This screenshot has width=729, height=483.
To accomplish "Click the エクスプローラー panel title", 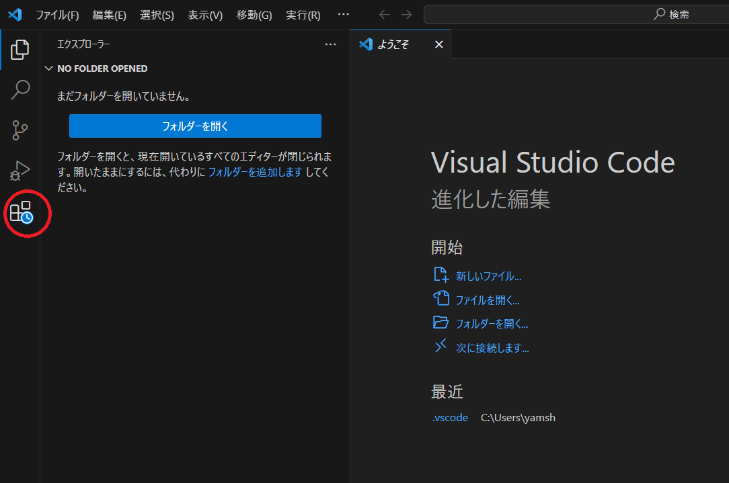I will pos(83,44).
